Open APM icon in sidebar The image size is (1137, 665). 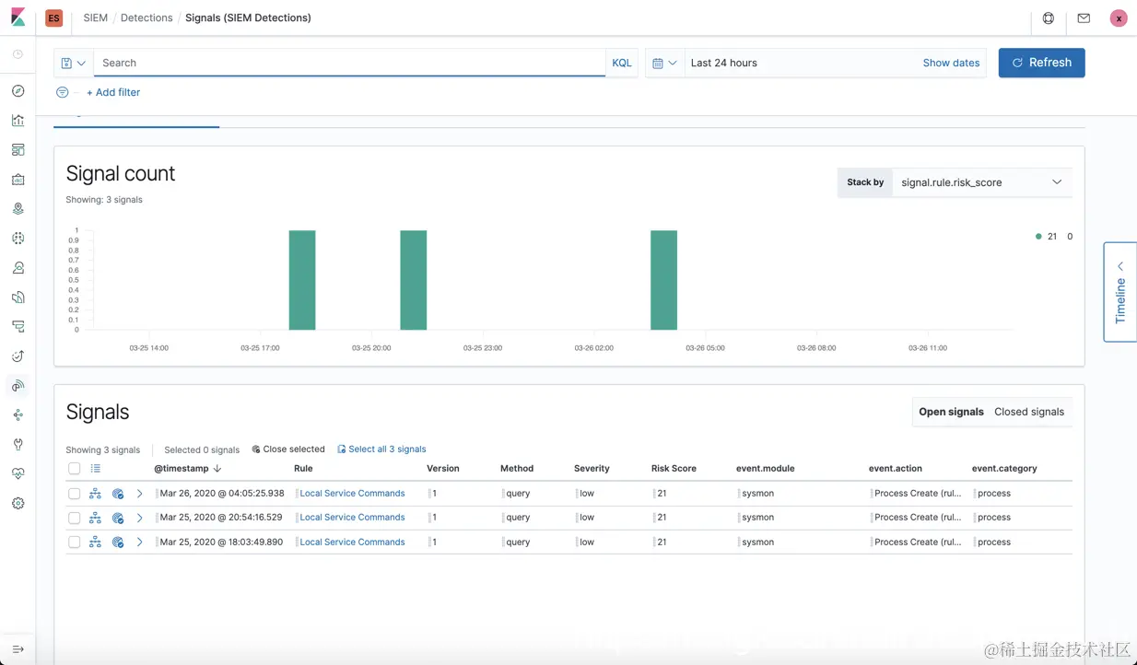tap(18, 326)
